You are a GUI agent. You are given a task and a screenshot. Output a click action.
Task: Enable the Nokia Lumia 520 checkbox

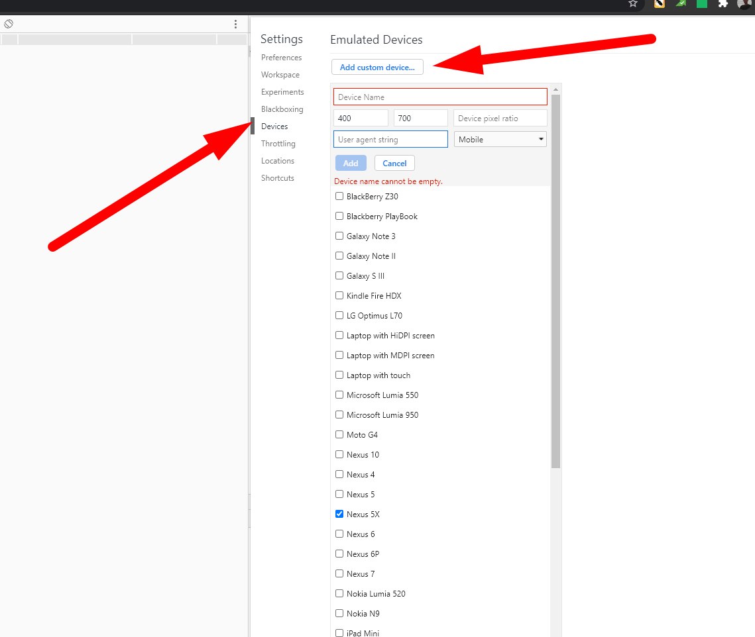pos(339,593)
